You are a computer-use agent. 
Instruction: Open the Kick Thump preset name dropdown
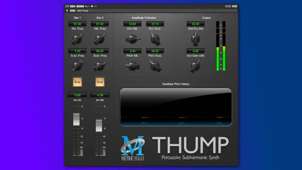click(x=156, y=11)
